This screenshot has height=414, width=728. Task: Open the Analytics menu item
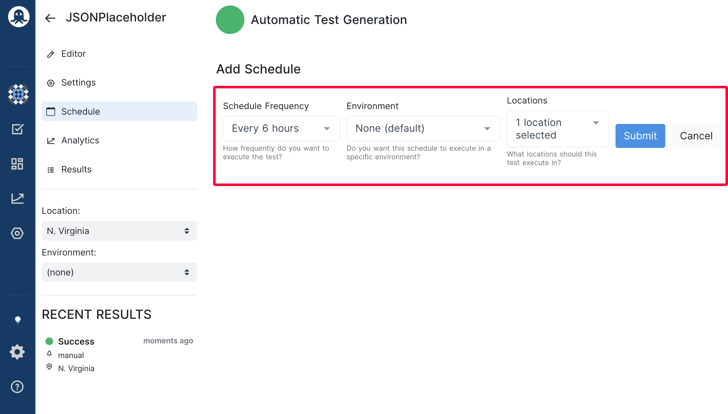119,140
